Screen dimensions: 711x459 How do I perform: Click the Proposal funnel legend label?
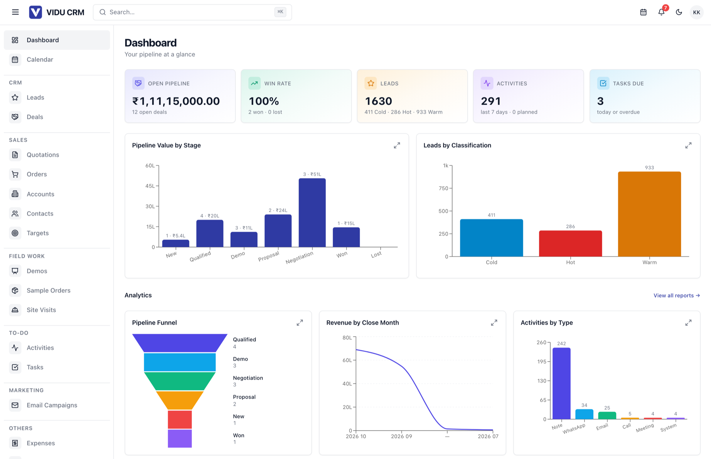tap(244, 397)
